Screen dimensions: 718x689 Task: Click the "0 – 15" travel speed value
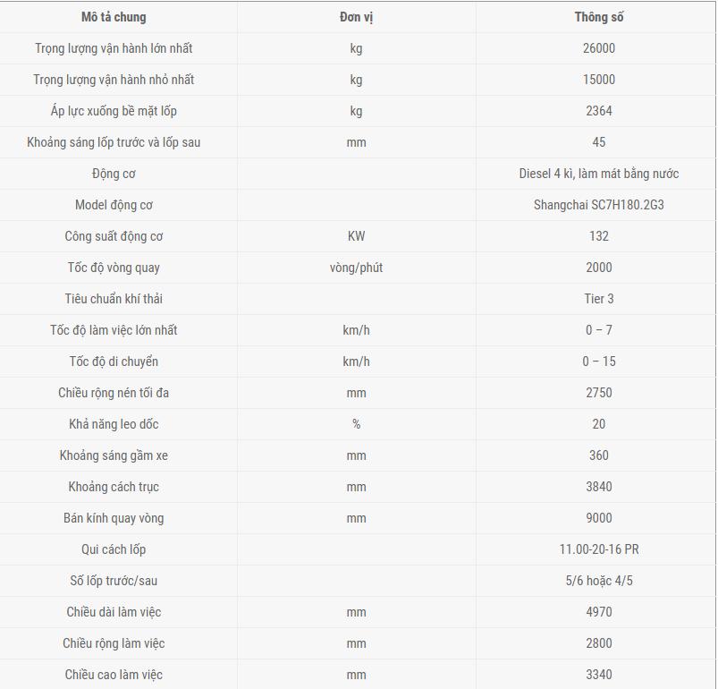(x=598, y=362)
